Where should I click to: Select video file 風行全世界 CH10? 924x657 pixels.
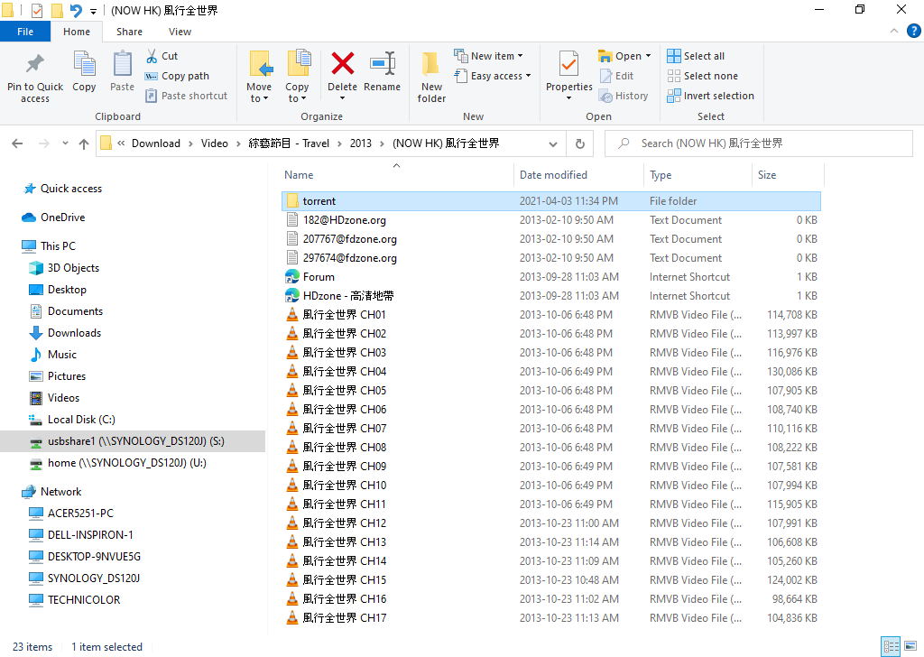click(551, 485)
